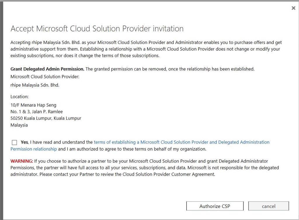Open the terms of establishing a CSP link
299x220 pixels.
coord(181,142)
